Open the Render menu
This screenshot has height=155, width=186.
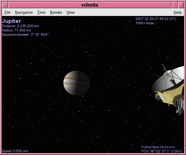(56, 12)
